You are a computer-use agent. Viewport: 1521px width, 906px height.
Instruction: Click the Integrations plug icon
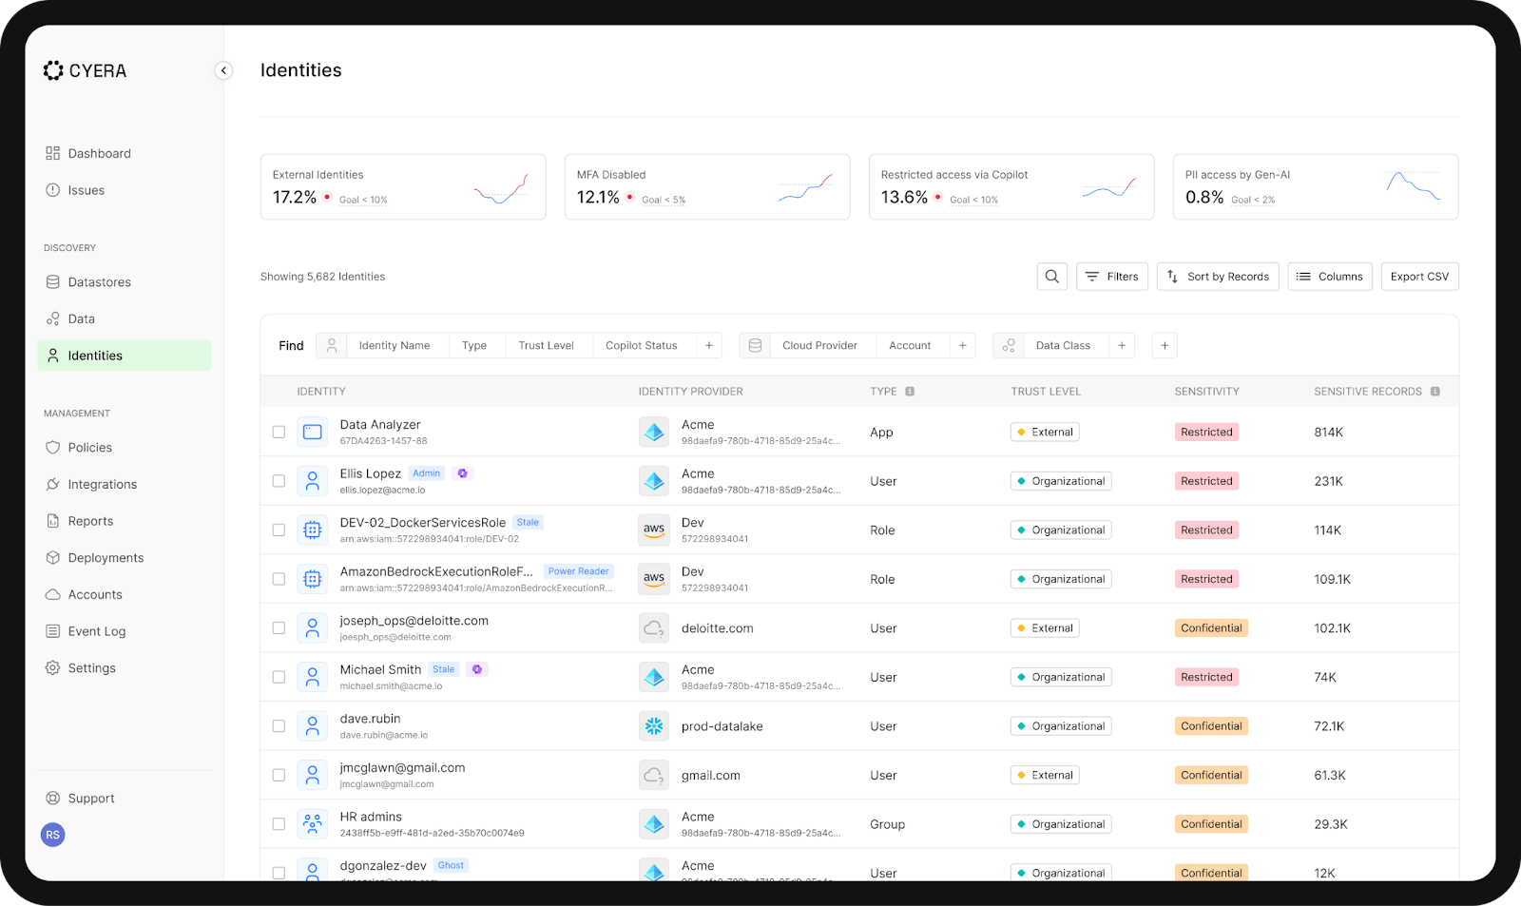click(53, 484)
